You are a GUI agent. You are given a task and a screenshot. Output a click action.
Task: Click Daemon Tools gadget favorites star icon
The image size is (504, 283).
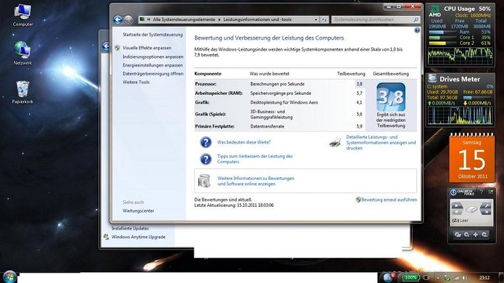tap(491, 192)
